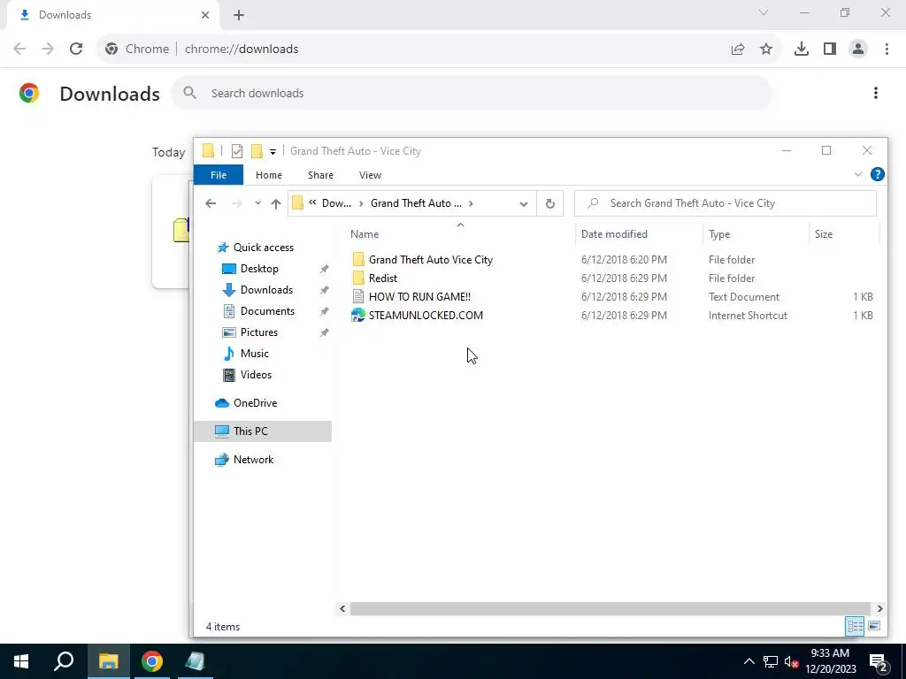Click the horizontal scrollbar left arrow

[342, 608]
